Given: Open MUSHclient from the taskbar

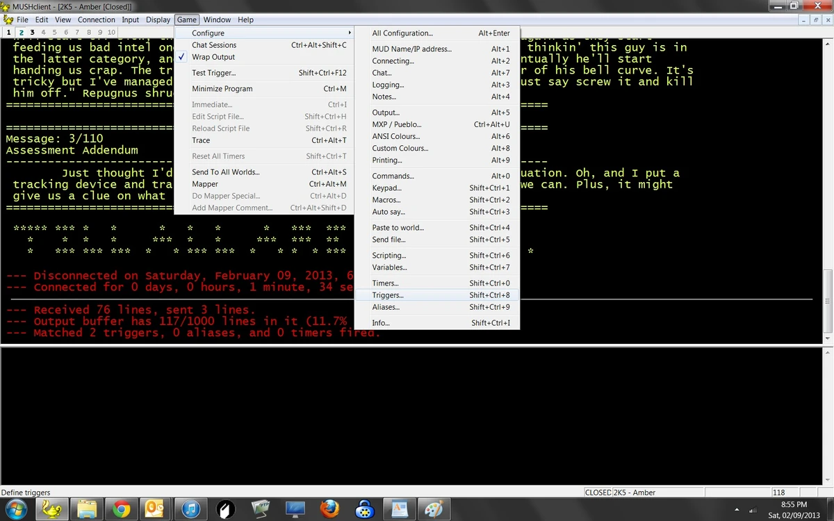Looking at the screenshot, I should (53, 509).
